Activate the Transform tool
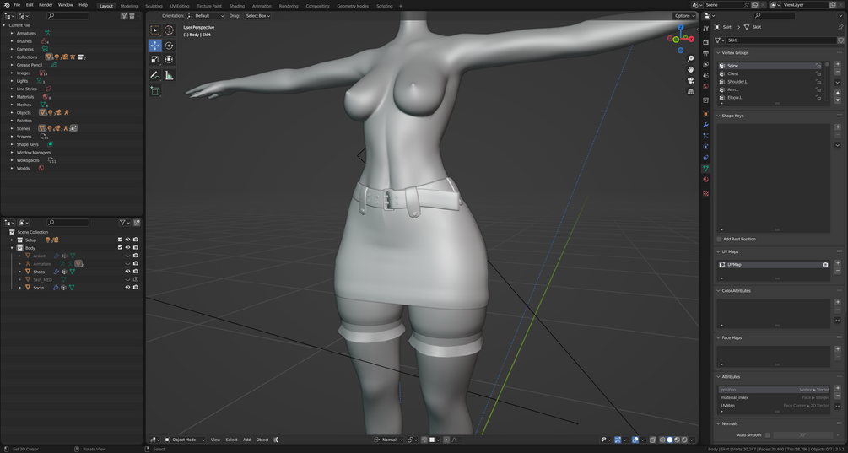The width and height of the screenshot is (848, 453). coord(170,59)
